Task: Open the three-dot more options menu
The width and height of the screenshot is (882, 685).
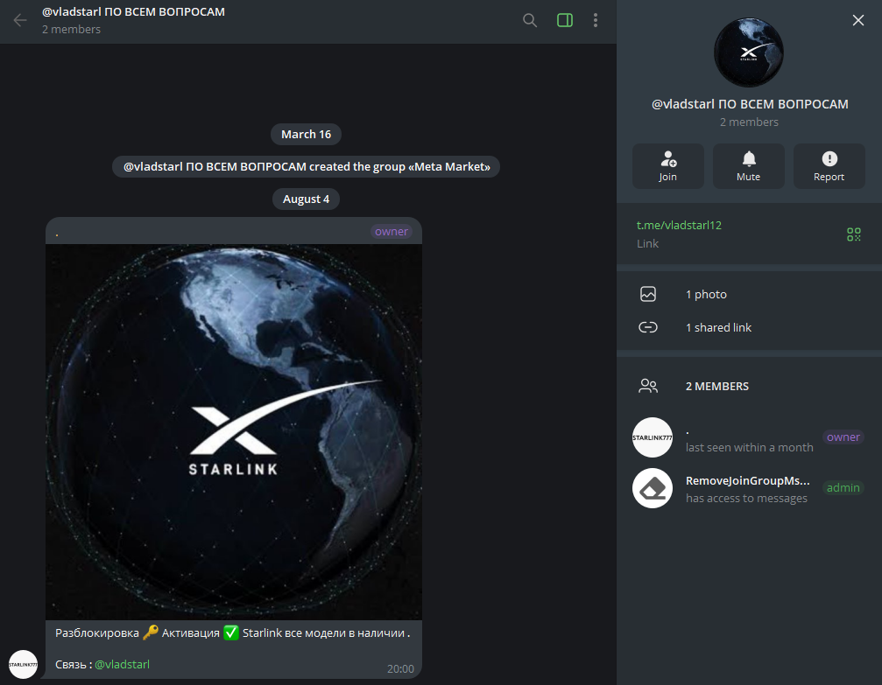Action: (595, 20)
